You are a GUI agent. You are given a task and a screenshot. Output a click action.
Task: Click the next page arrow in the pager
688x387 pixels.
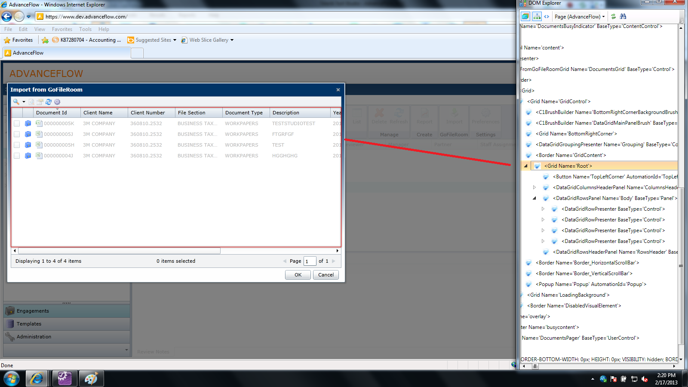click(334, 261)
